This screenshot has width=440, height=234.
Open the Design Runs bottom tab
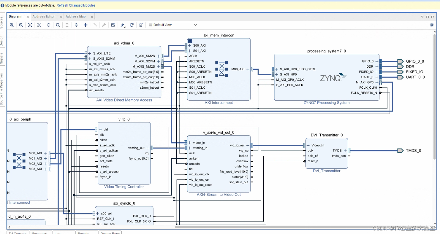coord(110,233)
